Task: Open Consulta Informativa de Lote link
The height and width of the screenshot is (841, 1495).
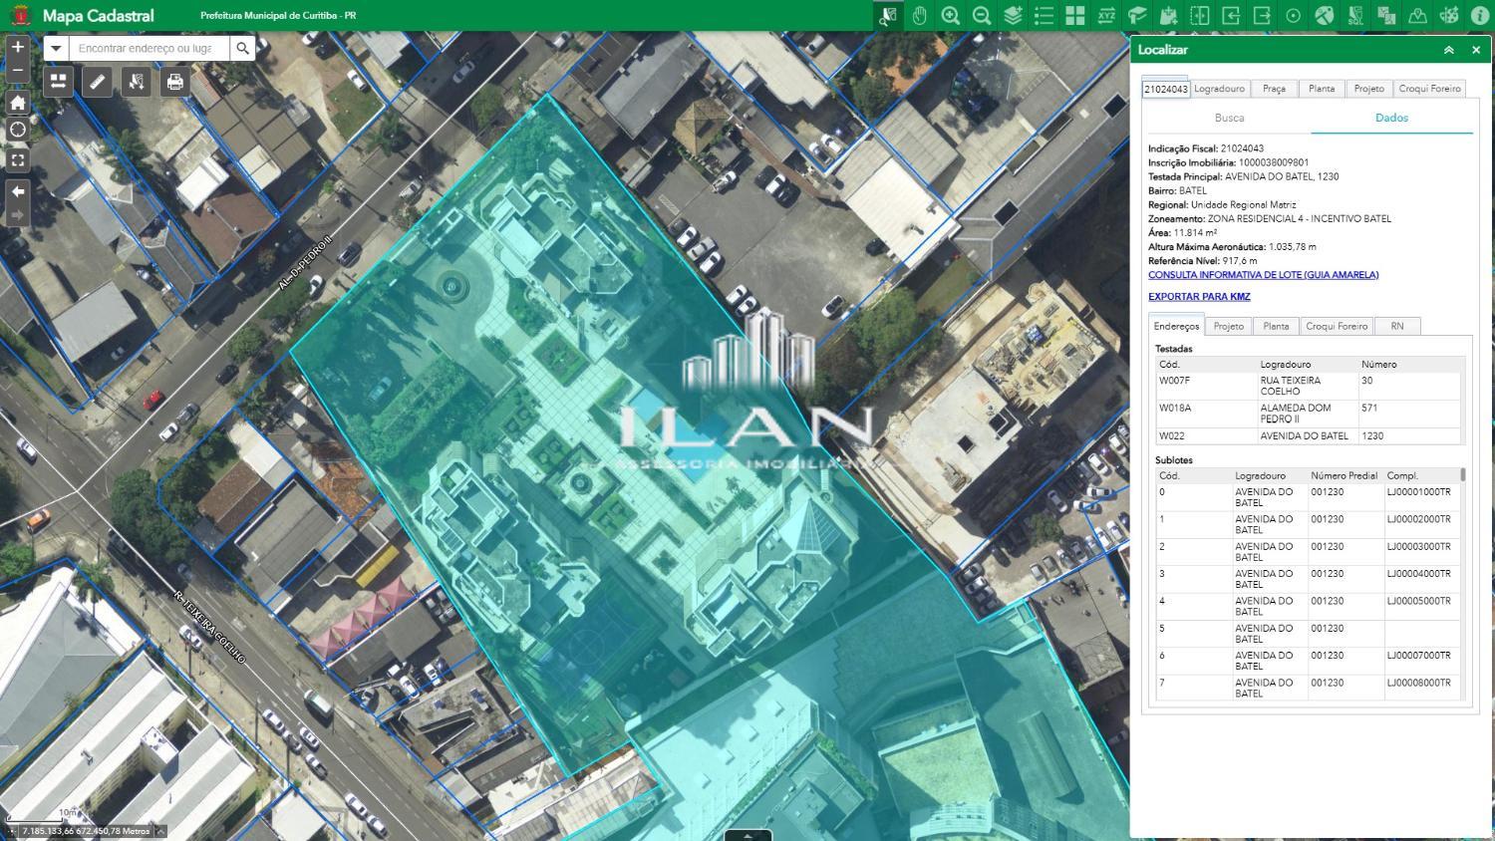Action: (1263, 275)
